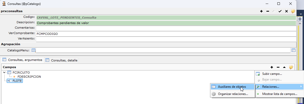
Task: Click the catalog icon at right of CatalogoMenu field
Action: (294, 50)
